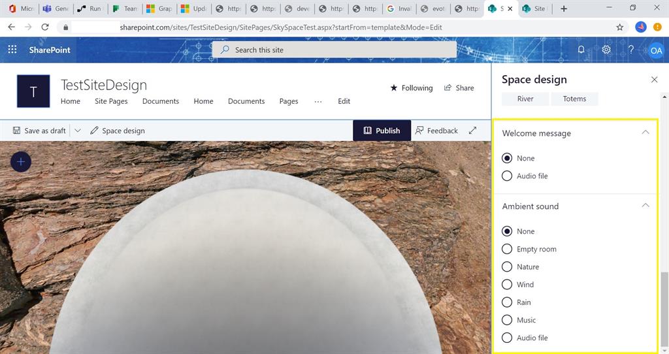Image resolution: width=669 pixels, height=354 pixels.
Task: Choose Wind ambient sound
Action: (507, 285)
